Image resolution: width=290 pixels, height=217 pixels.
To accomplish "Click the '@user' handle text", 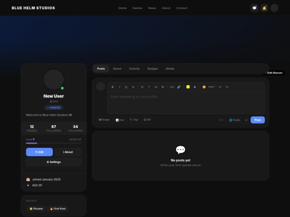I will click(54, 101).
